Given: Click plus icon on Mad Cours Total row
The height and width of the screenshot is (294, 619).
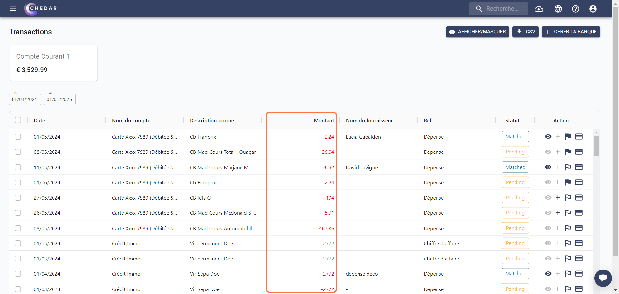Looking at the screenshot, I should tap(558, 152).
